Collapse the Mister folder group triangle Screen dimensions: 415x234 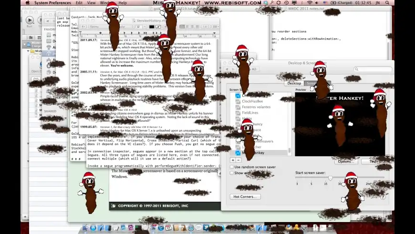pos(28,51)
